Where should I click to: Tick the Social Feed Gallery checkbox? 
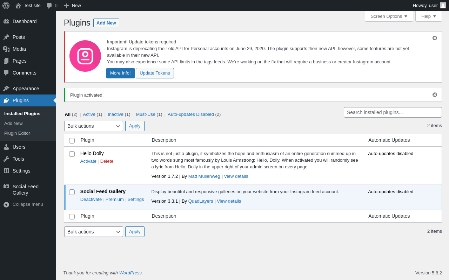(x=72, y=192)
